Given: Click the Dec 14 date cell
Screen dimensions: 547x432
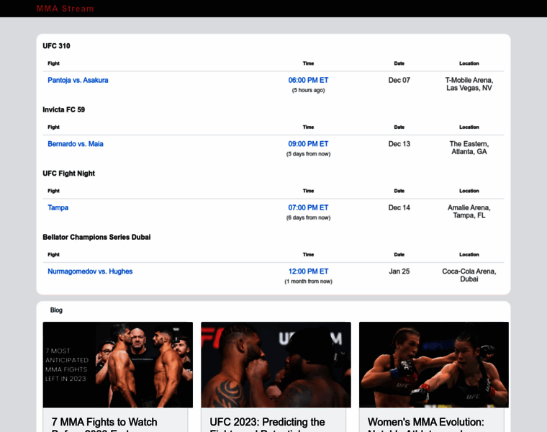Looking at the screenshot, I should pyautogui.click(x=399, y=207).
